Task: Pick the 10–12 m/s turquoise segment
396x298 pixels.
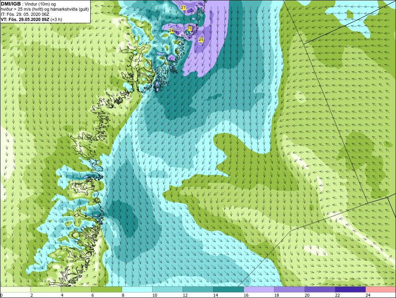Action: tap(168, 289)
